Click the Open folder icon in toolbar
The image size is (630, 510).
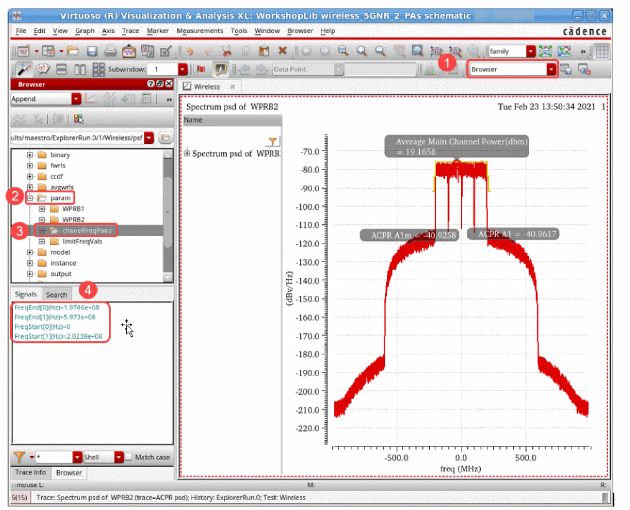73,51
